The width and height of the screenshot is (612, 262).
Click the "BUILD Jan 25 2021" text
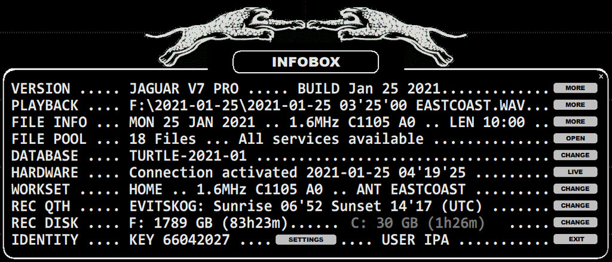(369, 90)
